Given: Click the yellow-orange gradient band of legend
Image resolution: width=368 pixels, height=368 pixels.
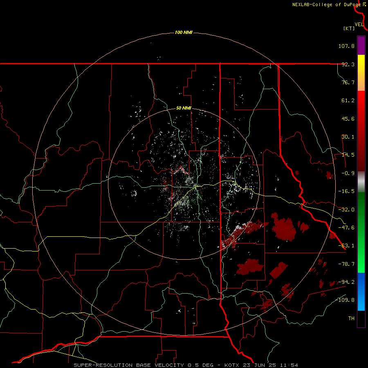Looking at the screenshot, I should tap(361, 73).
